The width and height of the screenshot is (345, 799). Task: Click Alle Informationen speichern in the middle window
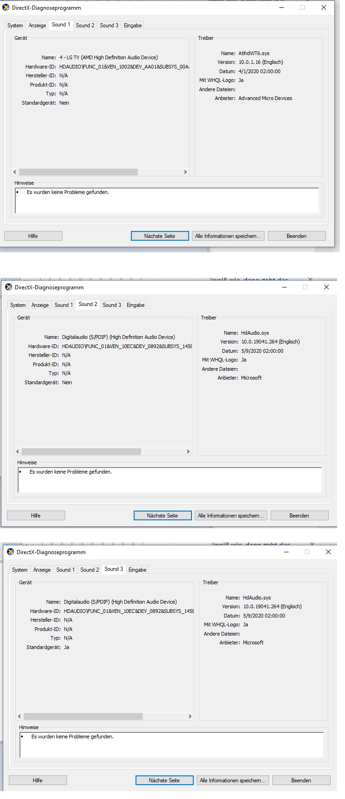231,516
